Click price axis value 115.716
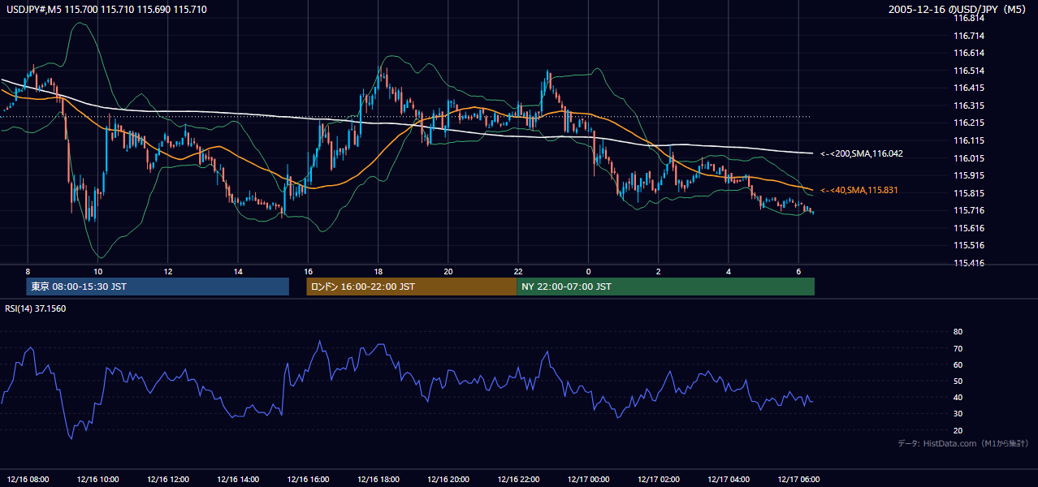The height and width of the screenshot is (487, 1038). click(969, 210)
